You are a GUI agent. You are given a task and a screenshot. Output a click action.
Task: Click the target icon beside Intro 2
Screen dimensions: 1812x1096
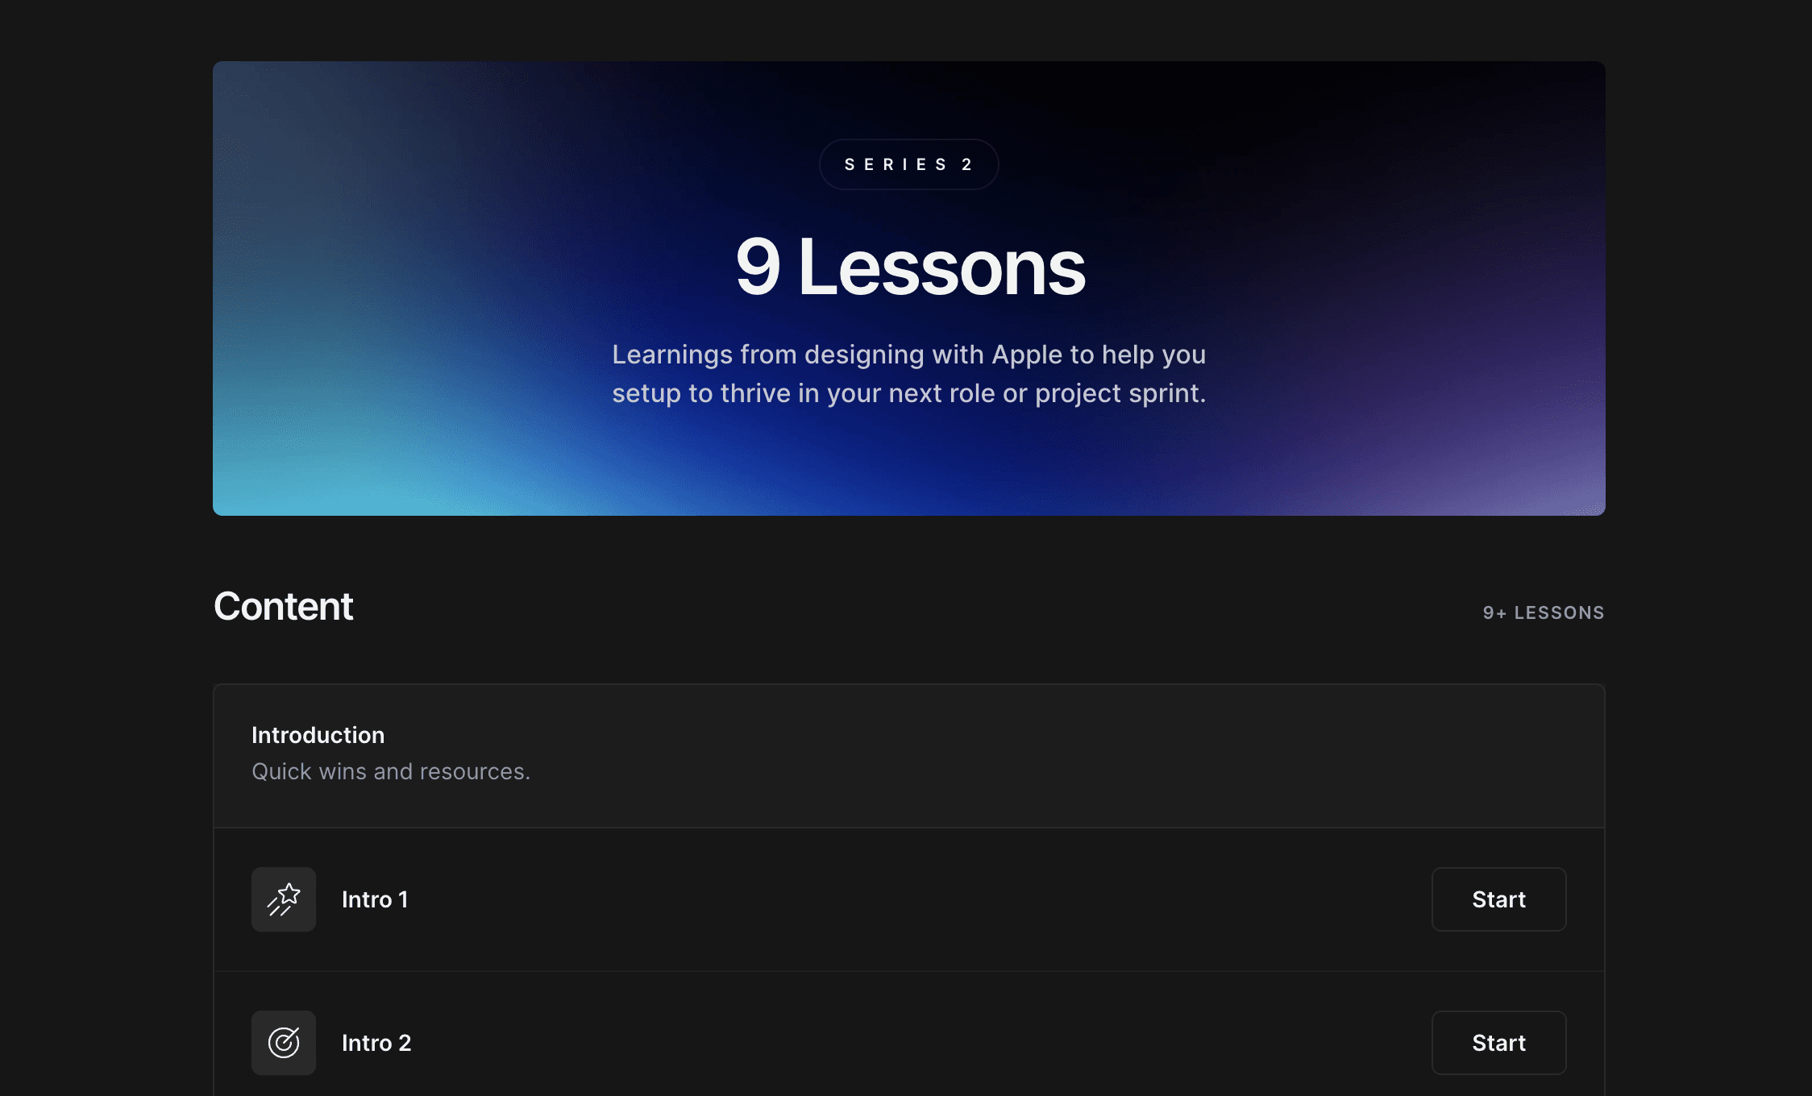point(284,1043)
